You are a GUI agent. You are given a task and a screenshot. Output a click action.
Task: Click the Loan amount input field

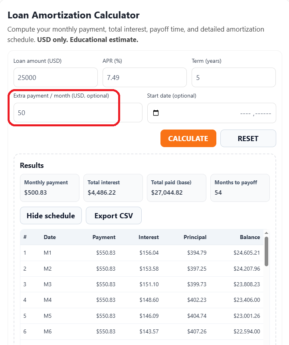click(x=55, y=77)
